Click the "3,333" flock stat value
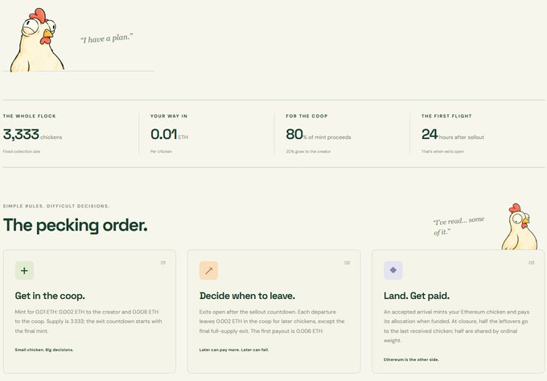Image resolution: width=547 pixels, height=381 pixels. (x=21, y=134)
